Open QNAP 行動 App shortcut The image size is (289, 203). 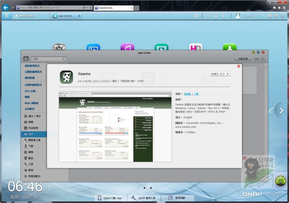(x=111, y=198)
